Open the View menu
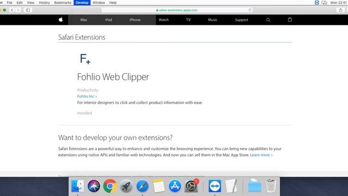The height and width of the screenshot is (196, 348). [x=30, y=3]
